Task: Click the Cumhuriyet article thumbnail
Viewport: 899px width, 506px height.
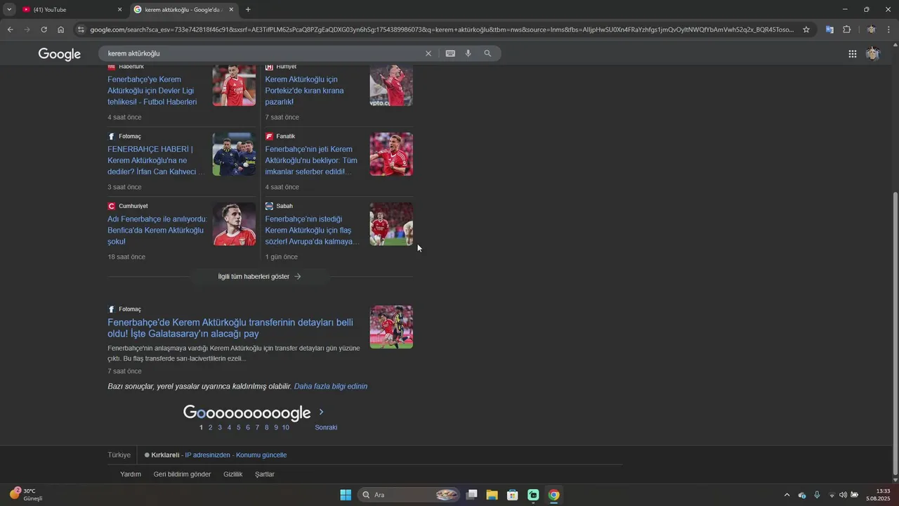Action: point(234,223)
